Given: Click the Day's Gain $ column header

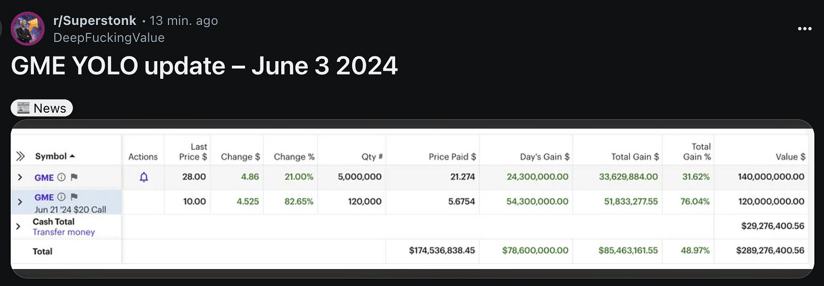Looking at the screenshot, I should 544,157.
